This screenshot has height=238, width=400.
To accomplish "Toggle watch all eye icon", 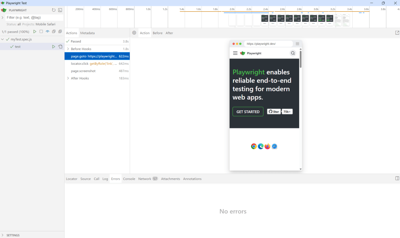I will tap(48, 32).
